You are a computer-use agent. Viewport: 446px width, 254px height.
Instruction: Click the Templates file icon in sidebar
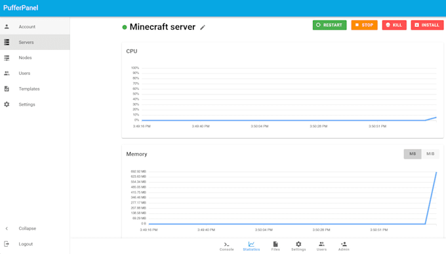point(7,89)
